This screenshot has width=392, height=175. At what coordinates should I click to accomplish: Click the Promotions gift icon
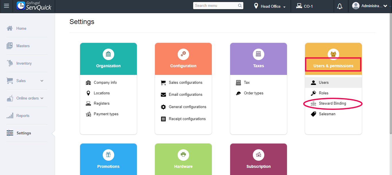pyautogui.click(x=108, y=155)
